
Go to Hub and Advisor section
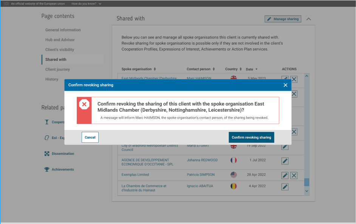[60, 40]
